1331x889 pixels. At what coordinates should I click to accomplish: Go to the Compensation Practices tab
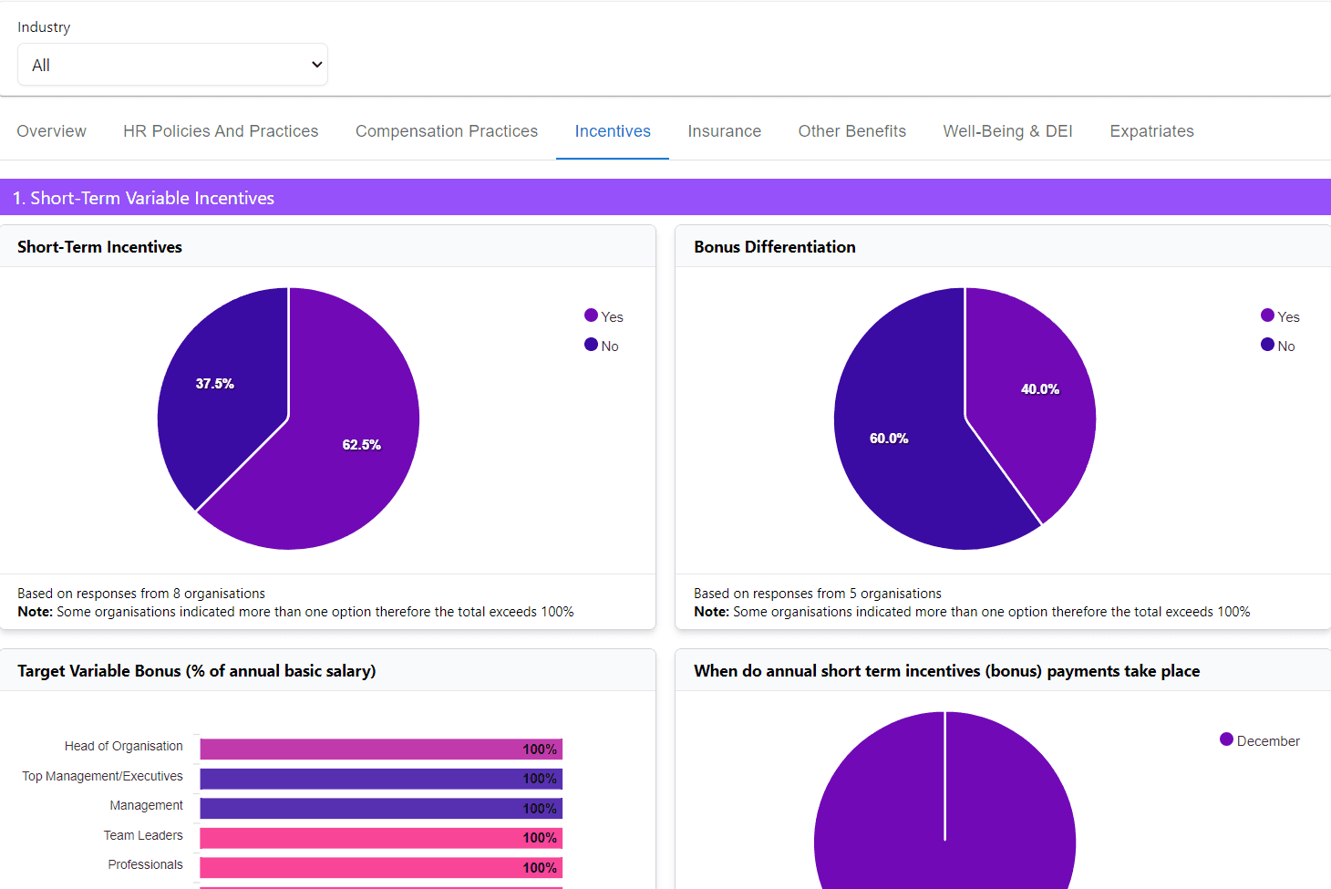(x=447, y=131)
